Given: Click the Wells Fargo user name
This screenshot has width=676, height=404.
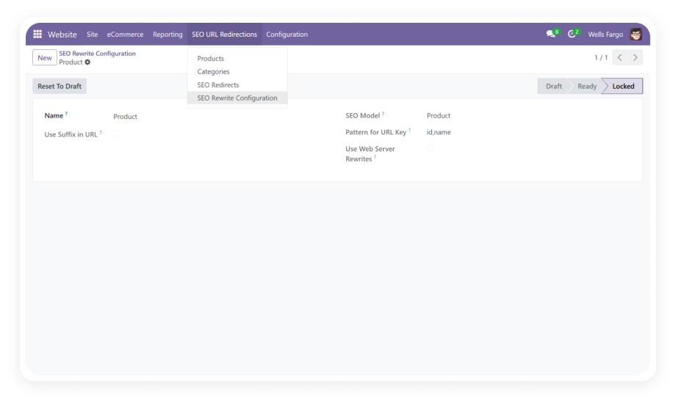Looking at the screenshot, I should [x=605, y=34].
